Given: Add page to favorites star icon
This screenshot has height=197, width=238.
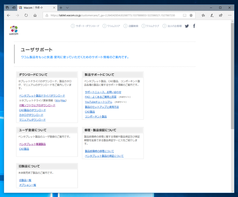Looking at the screenshot, I should click(x=191, y=15).
